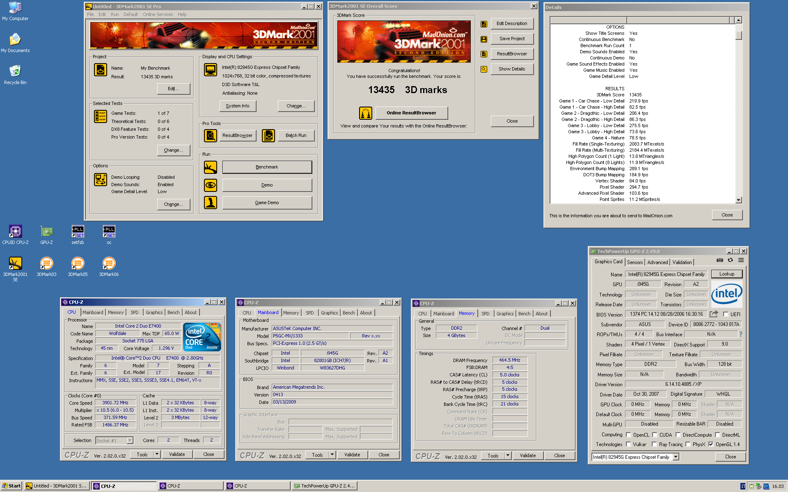Toggle the UEFI checkbox in GPU-Z
This screenshot has width=788, height=492.
[726, 314]
